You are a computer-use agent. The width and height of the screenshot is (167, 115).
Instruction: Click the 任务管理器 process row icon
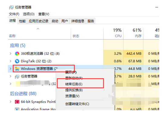(17, 76)
